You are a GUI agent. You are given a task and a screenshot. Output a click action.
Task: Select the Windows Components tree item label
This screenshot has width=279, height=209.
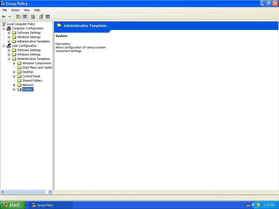[37, 63]
